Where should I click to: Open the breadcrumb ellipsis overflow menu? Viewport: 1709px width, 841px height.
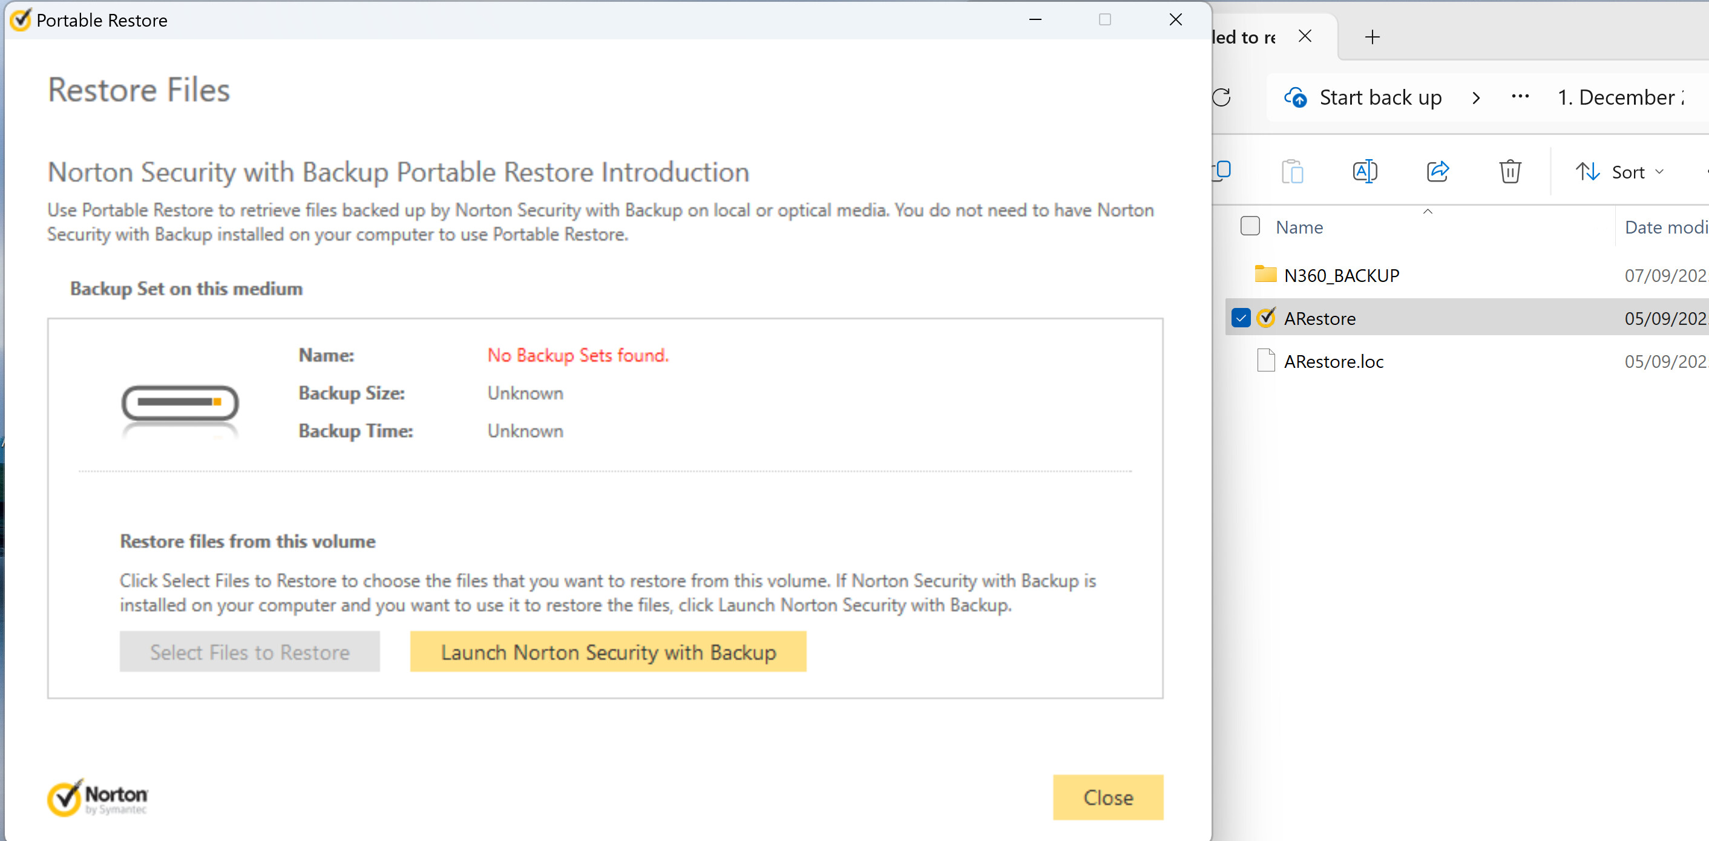(x=1520, y=97)
